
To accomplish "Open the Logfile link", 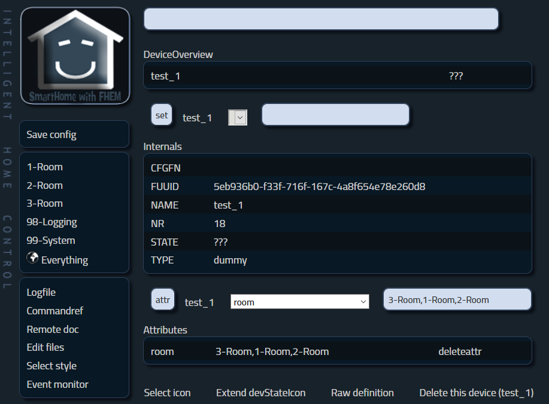I will coord(41,292).
